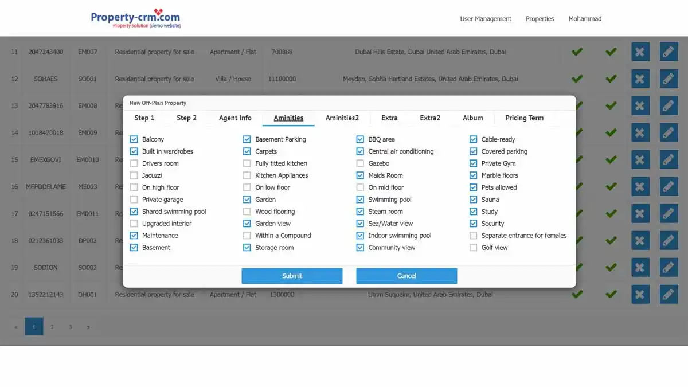The height and width of the screenshot is (387, 688).
Task: Select the Aminities tab
Action: click(x=288, y=118)
